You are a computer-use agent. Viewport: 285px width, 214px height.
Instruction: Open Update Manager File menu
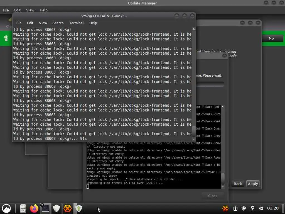pyautogui.click(x=6, y=10)
